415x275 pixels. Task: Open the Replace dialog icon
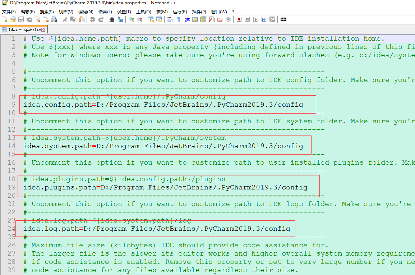[120, 19]
